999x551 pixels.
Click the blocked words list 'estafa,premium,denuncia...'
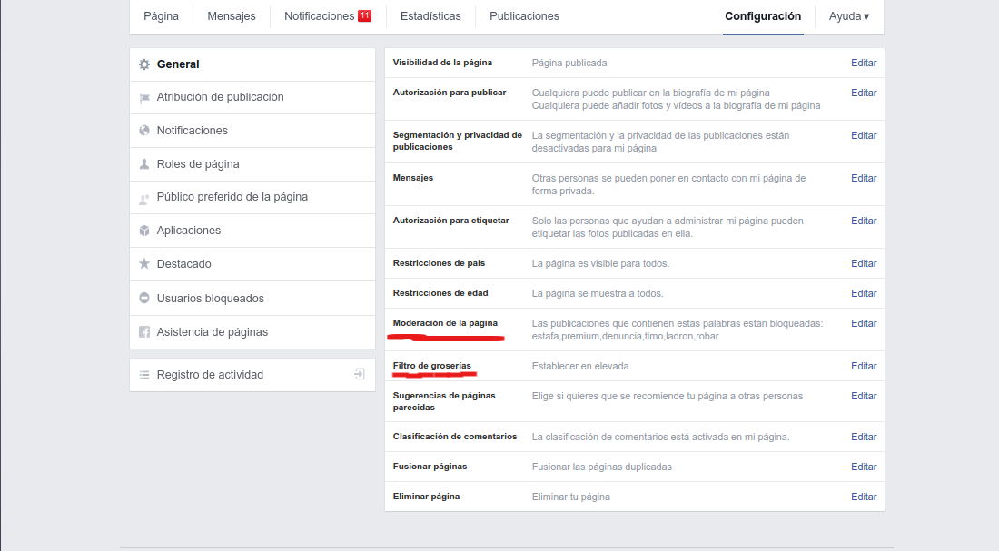click(625, 337)
